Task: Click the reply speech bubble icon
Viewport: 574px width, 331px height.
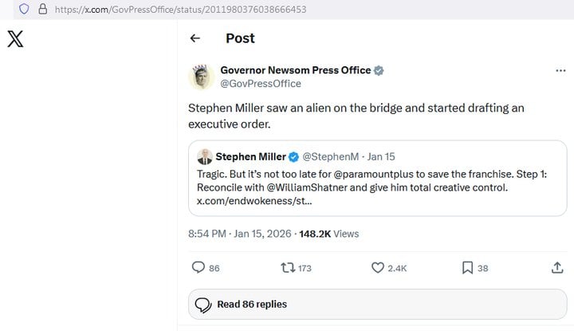Action: (200, 269)
